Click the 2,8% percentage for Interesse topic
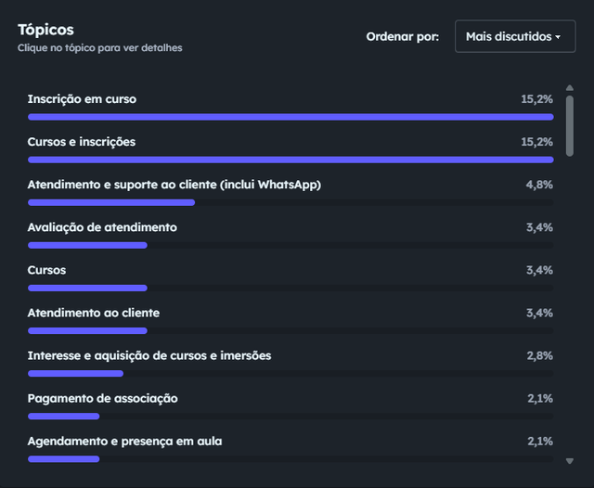This screenshot has width=594, height=488. tap(539, 356)
